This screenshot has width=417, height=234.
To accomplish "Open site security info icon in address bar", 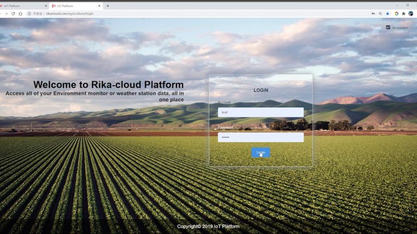I will click(29, 14).
